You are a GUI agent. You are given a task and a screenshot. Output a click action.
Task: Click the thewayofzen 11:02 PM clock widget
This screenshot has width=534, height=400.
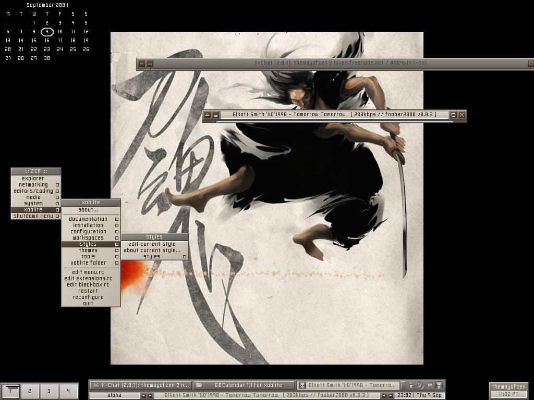point(508,390)
